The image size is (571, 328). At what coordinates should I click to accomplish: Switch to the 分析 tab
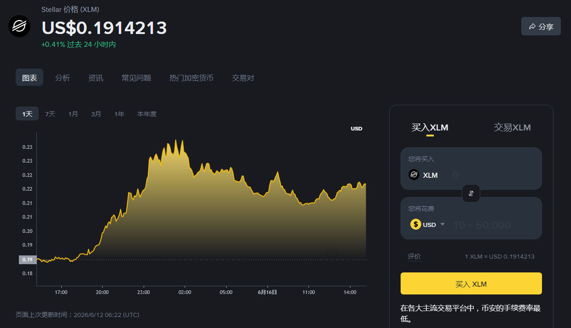pyautogui.click(x=63, y=78)
